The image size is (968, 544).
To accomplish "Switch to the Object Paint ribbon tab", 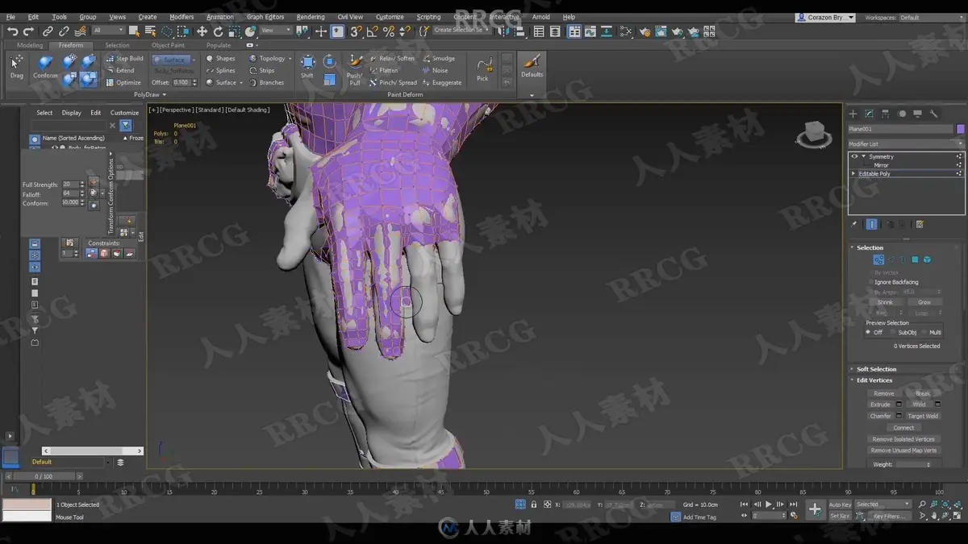I will tap(168, 45).
